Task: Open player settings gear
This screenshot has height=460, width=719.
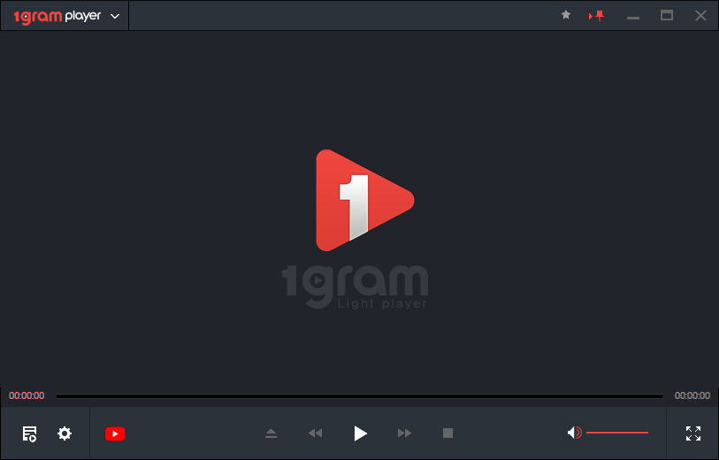Action: pos(65,433)
